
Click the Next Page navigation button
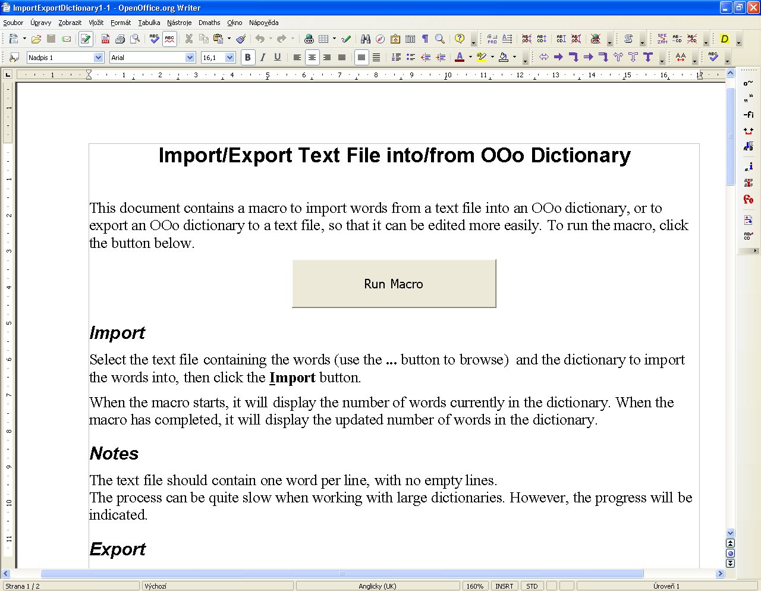tap(731, 563)
